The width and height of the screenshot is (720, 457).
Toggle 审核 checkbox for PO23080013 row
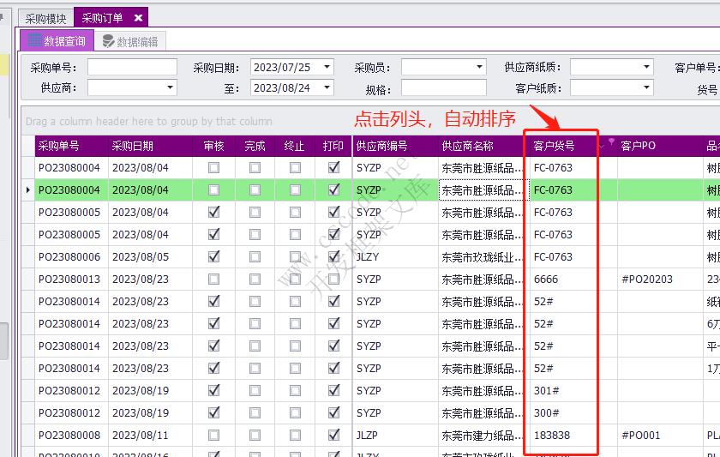point(213,280)
